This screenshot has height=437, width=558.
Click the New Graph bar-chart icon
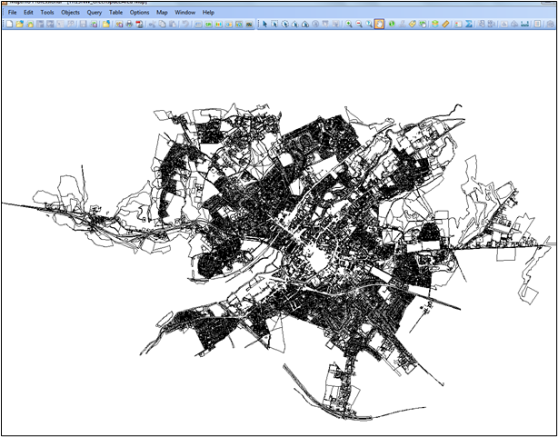click(x=218, y=25)
